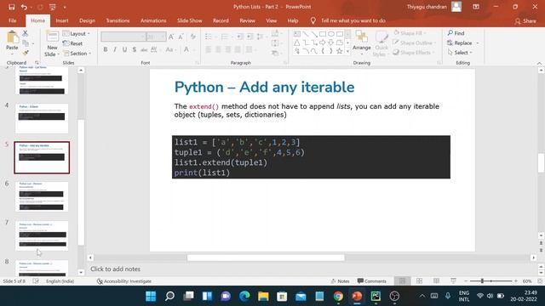
Task: Undo the last action
Action: coord(24,7)
